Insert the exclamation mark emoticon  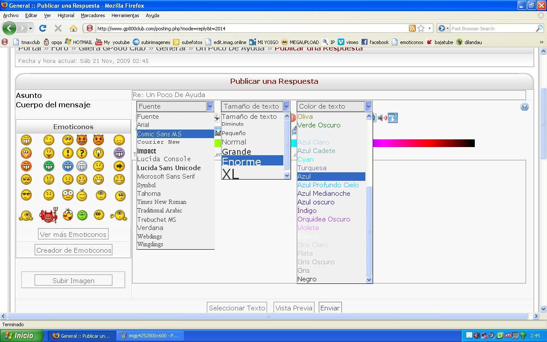68,153
